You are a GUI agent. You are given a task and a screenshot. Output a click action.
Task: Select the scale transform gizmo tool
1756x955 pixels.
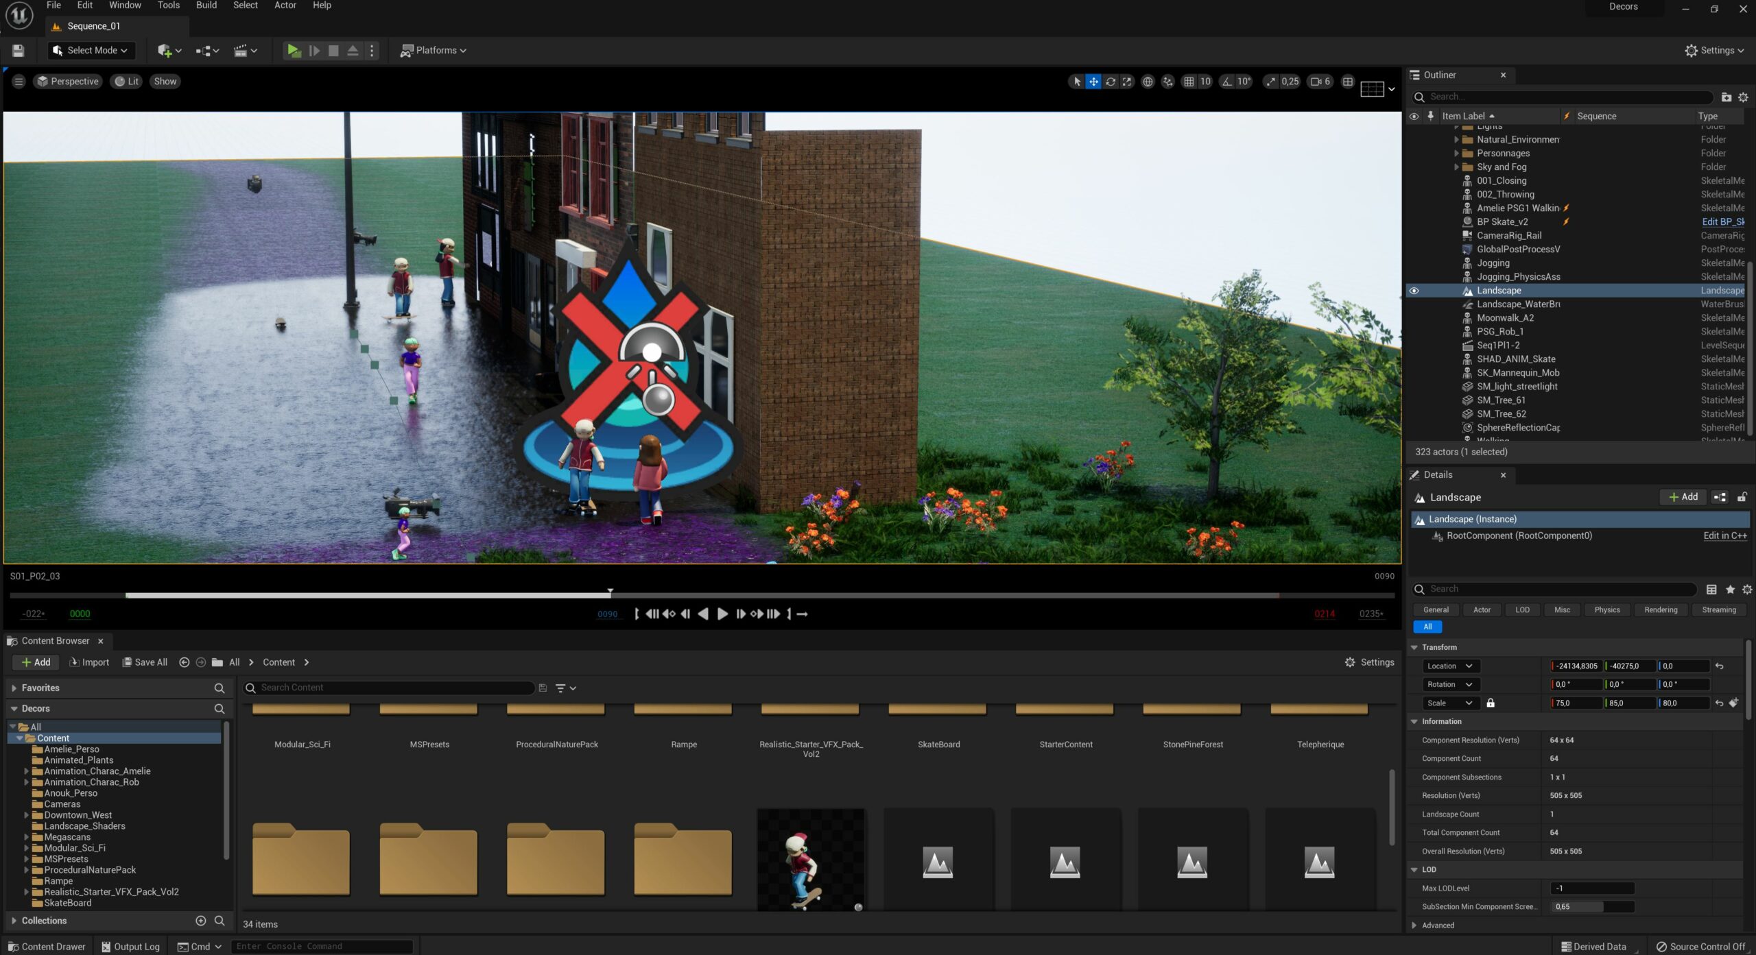click(1127, 82)
